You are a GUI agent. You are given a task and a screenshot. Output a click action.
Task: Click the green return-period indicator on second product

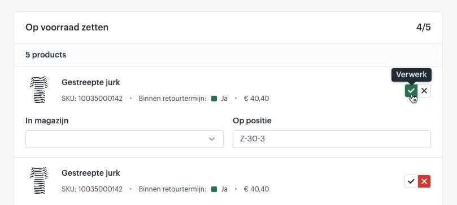click(214, 189)
